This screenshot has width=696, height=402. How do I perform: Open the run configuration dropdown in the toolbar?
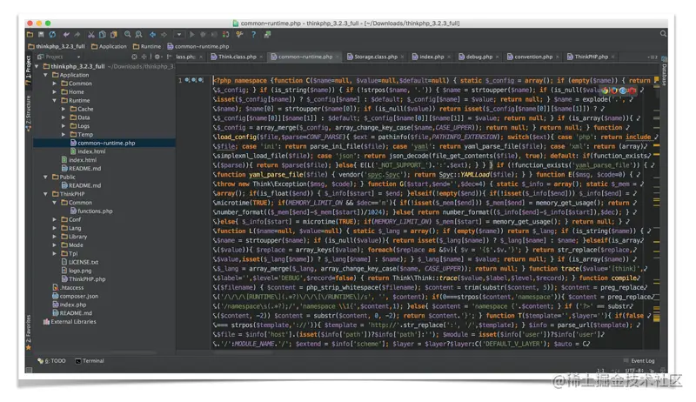click(179, 35)
